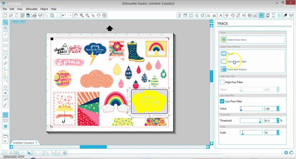The width and height of the screenshot is (296, 159).
Task: Click the horizontal scrollbar thumb
Action: click(x=93, y=147)
